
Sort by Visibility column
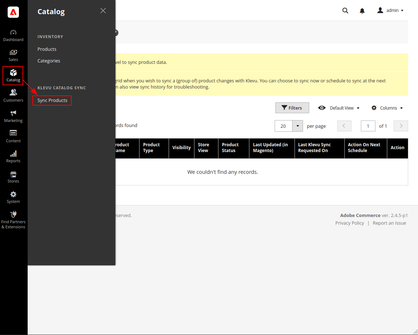point(182,148)
